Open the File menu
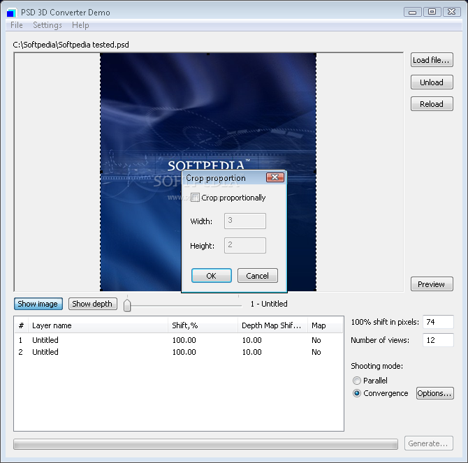The height and width of the screenshot is (463, 468). pos(17,25)
